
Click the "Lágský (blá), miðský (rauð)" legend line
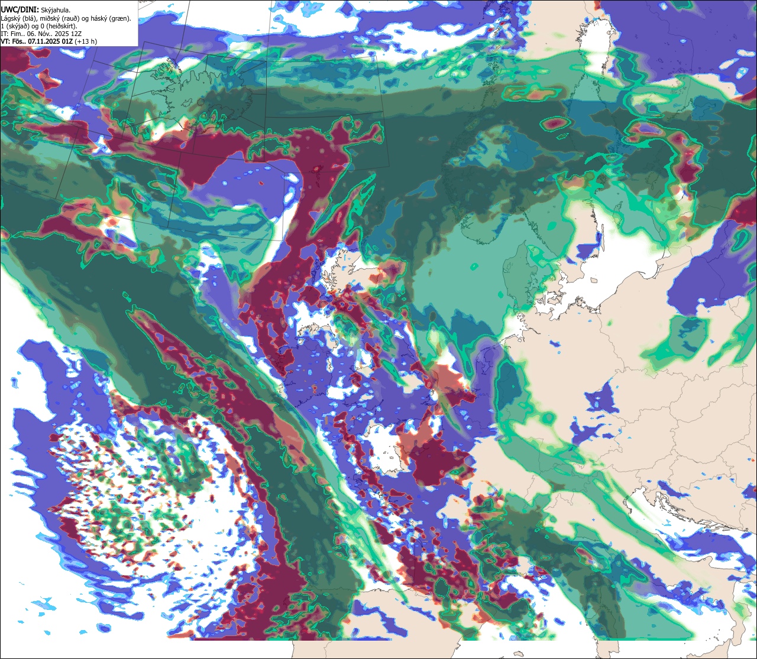[66, 18]
